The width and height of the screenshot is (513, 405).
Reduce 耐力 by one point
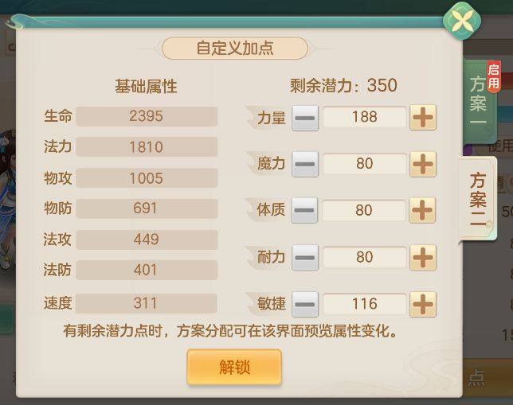coord(305,258)
